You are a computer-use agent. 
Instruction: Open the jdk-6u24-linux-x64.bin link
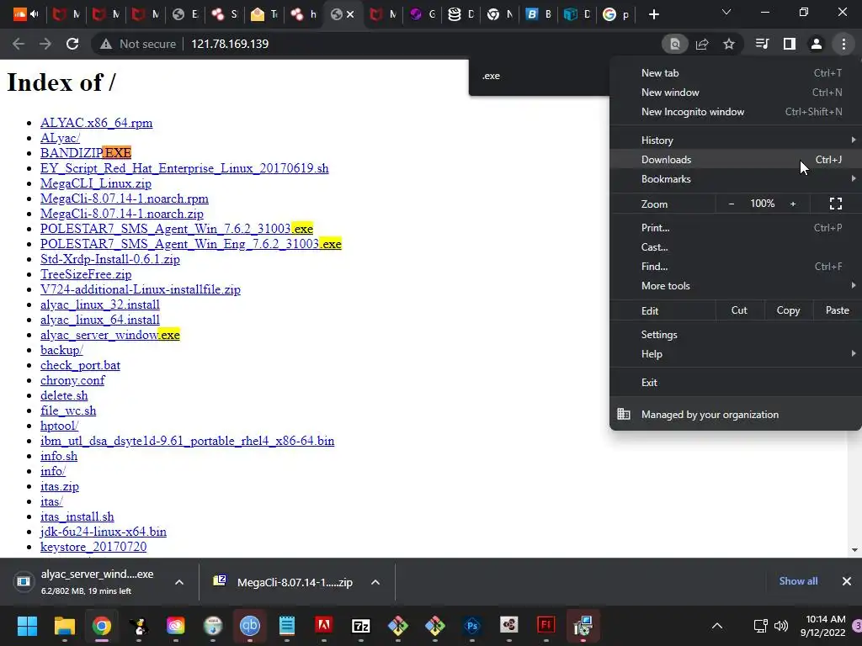tap(104, 532)
